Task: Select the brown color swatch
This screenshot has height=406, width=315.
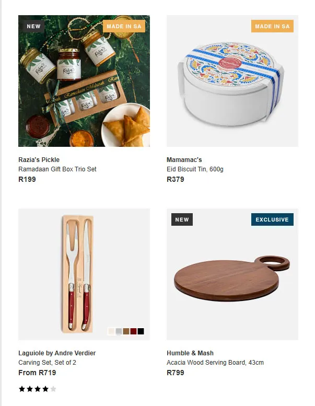Action: pos(126,331)
